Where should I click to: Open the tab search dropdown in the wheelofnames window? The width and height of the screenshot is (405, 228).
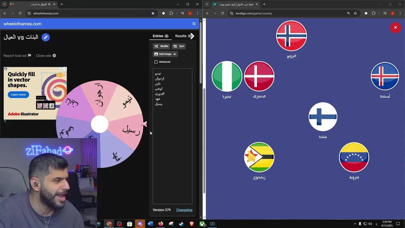[x=4, y=4]
